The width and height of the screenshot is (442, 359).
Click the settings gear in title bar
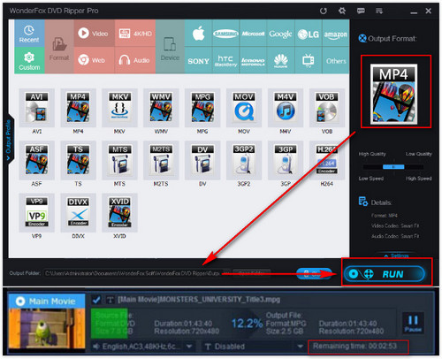[x=342, y=11]
